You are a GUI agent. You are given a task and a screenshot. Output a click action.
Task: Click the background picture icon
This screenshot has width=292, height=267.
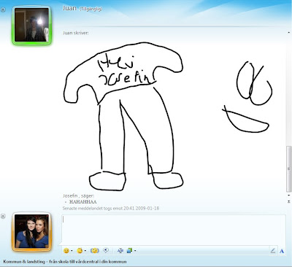[129, 250]
